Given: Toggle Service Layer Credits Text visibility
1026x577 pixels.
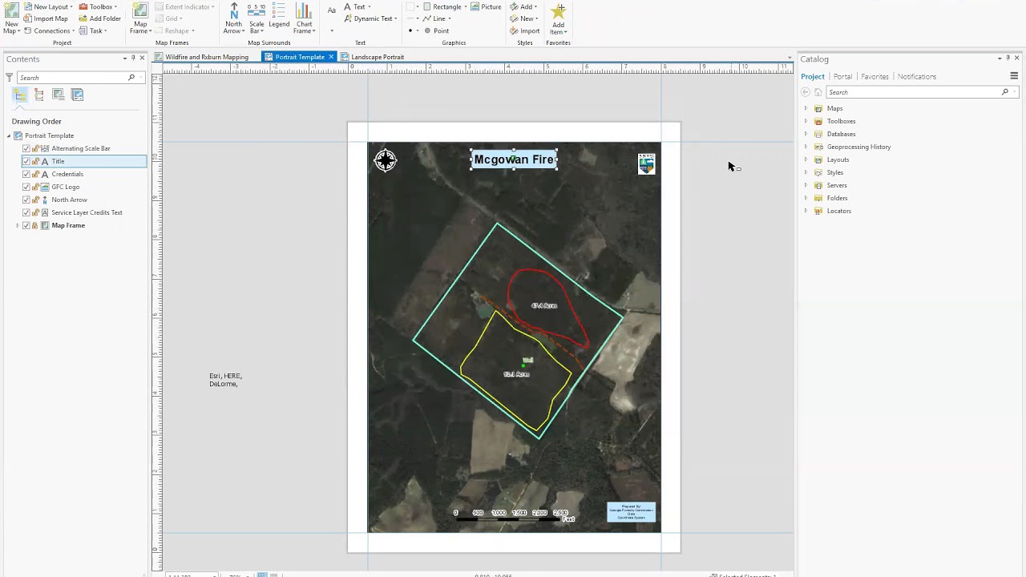Looking at the screenshot, I should click(x=26, y=212).
